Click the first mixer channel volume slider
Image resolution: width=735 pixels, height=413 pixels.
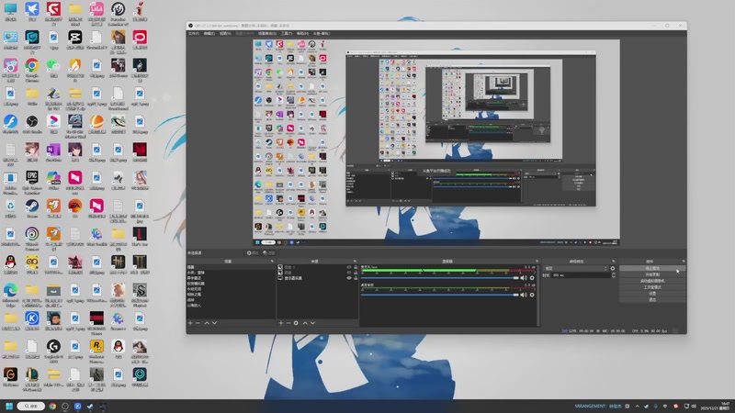pos(440,278)
